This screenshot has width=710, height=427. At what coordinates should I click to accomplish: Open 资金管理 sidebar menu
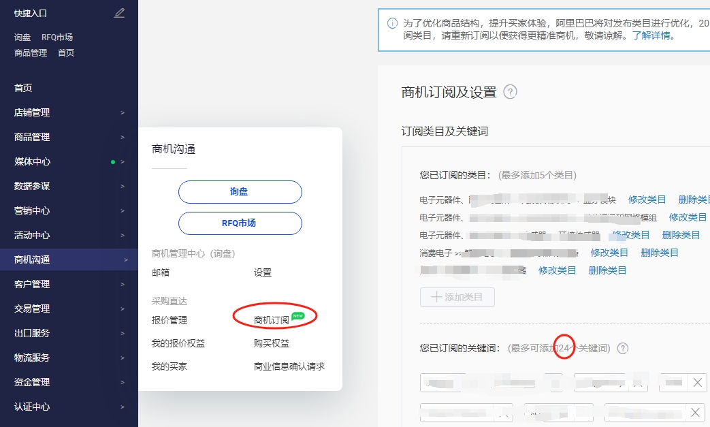click(69, 382)
